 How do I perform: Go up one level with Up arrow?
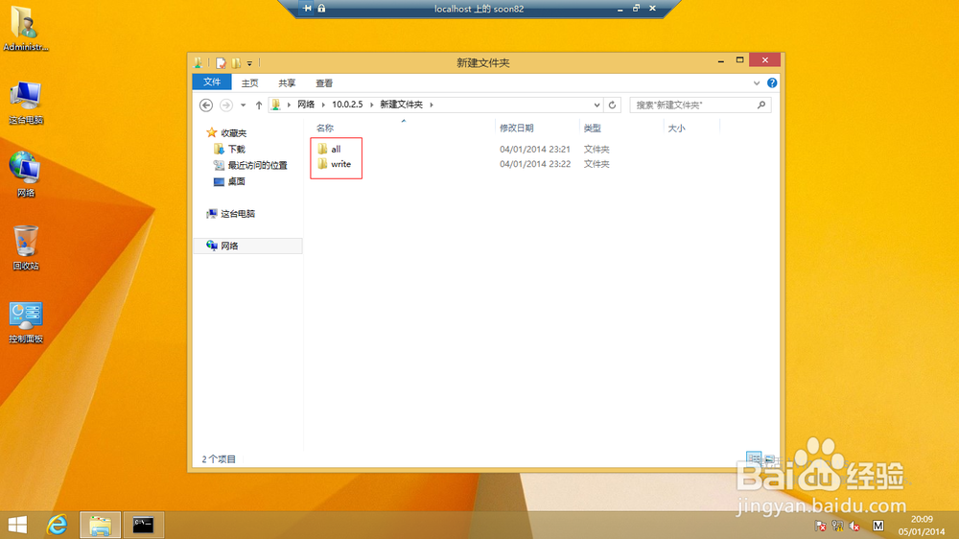click(259, 105)
